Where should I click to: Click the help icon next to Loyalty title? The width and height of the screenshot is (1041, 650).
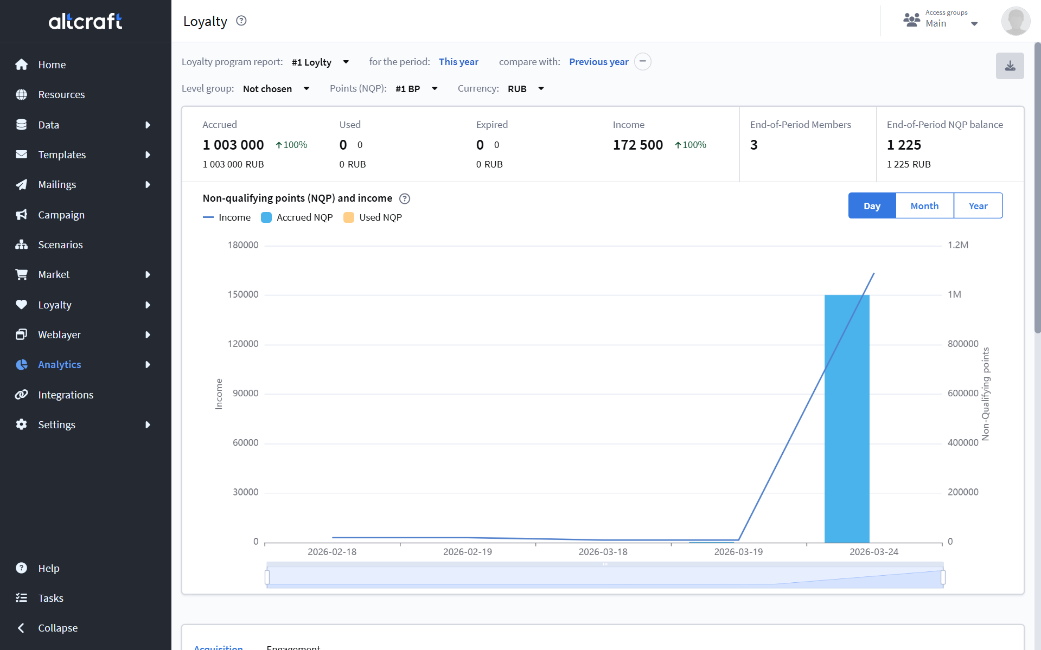pyautogui.click(x=241, y=21)
